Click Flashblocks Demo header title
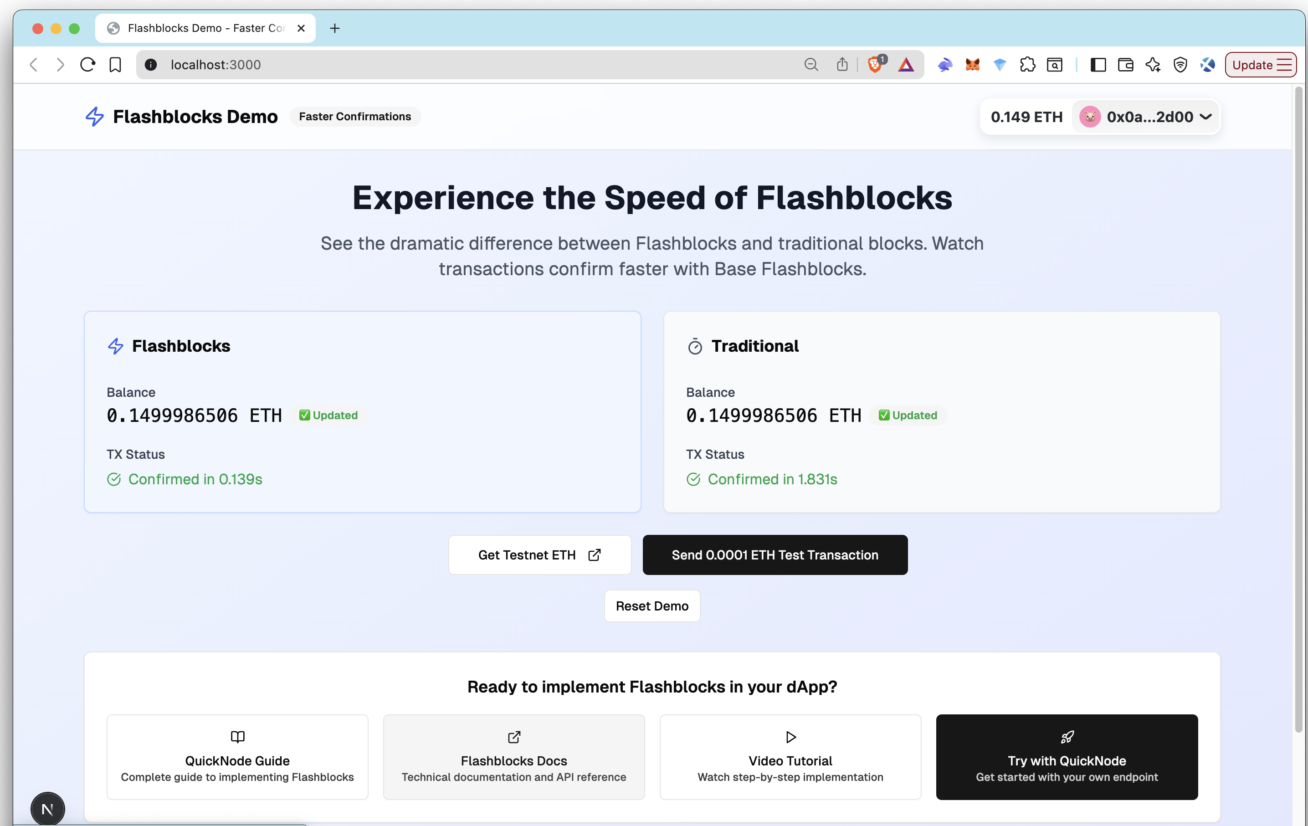 195,116
